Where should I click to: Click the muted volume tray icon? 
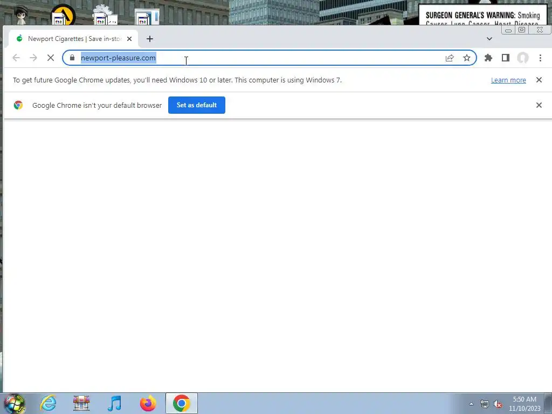[498, 404]
